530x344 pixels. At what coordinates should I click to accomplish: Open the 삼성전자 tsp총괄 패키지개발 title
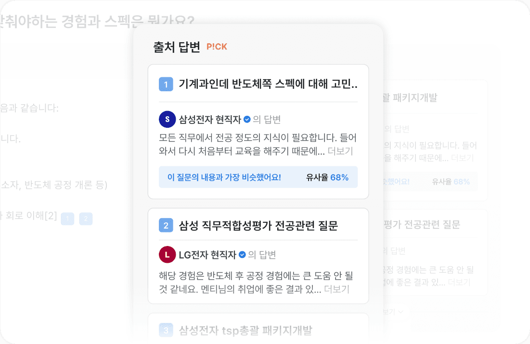click(246, 330)
